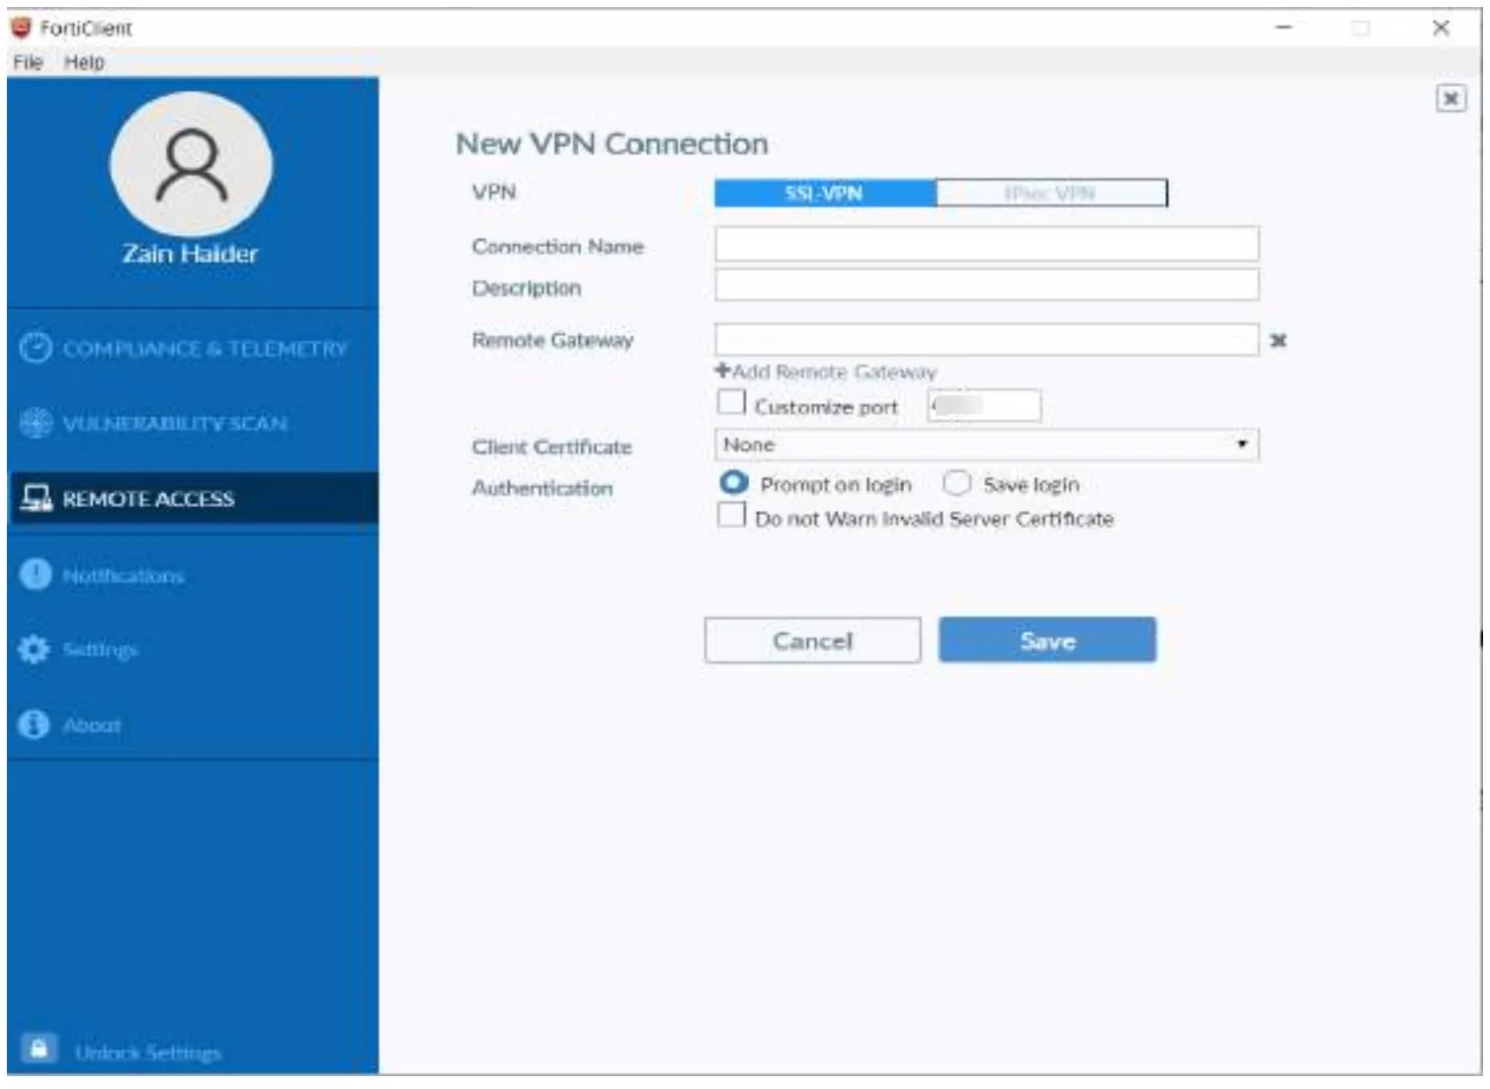Click the Cancel button
Viewport: 1490px width, 1089px height.
(812, 640)
